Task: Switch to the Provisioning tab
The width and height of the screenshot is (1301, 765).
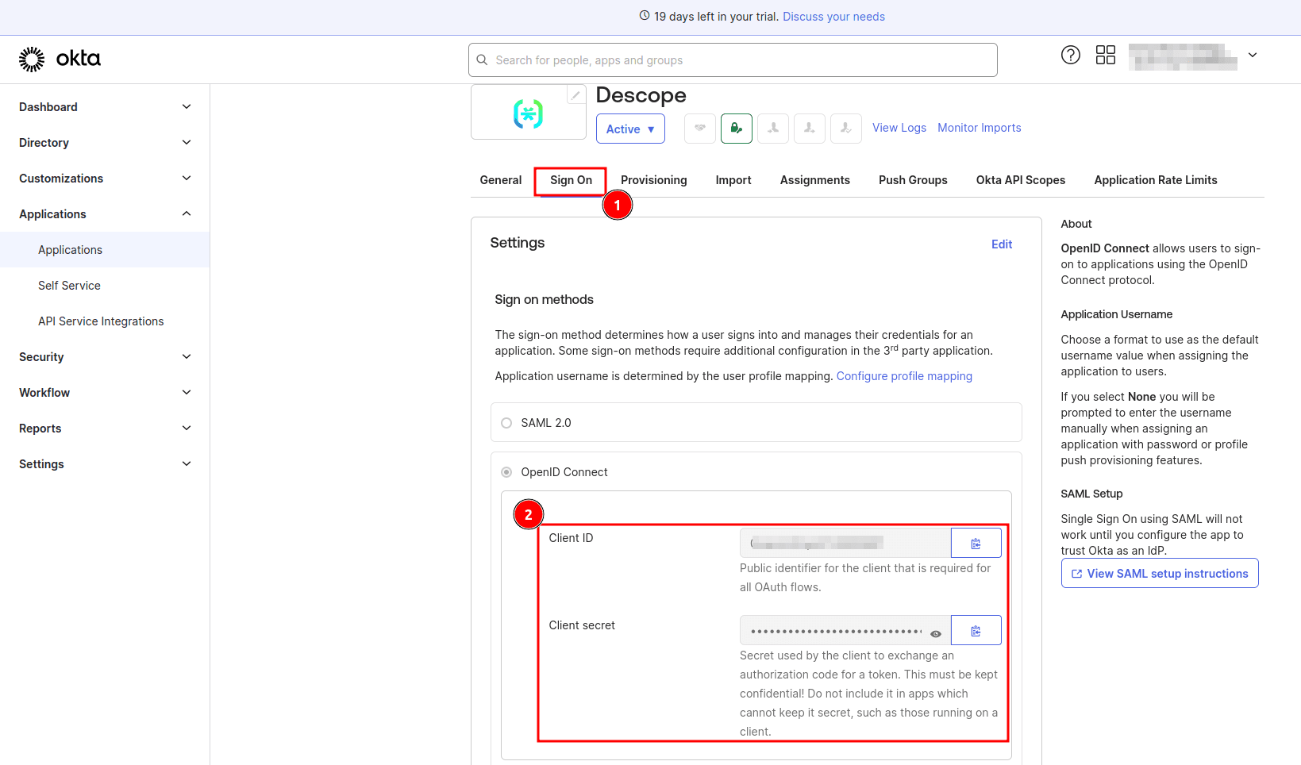Action: [x=653, y=180]
